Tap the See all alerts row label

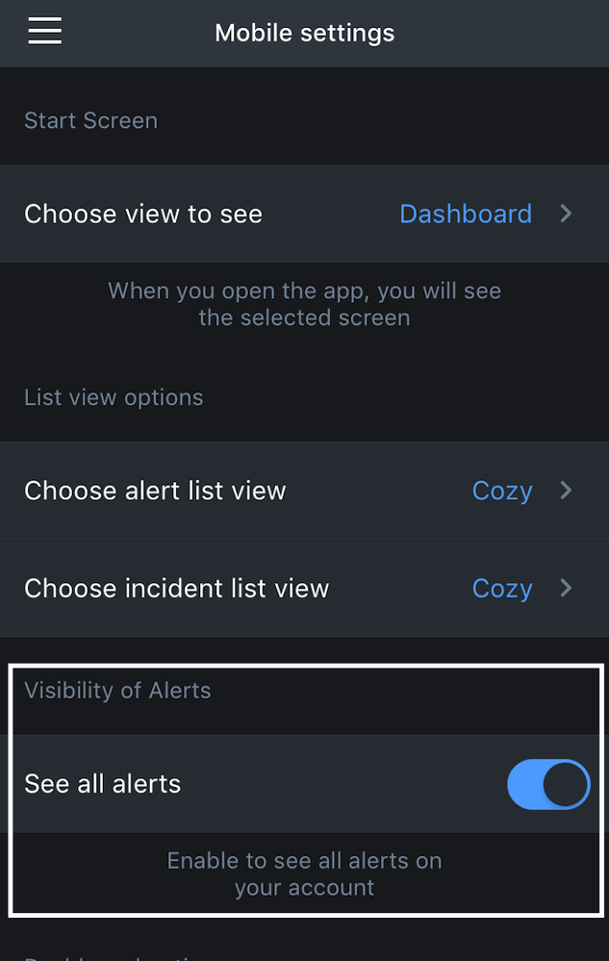102,784
